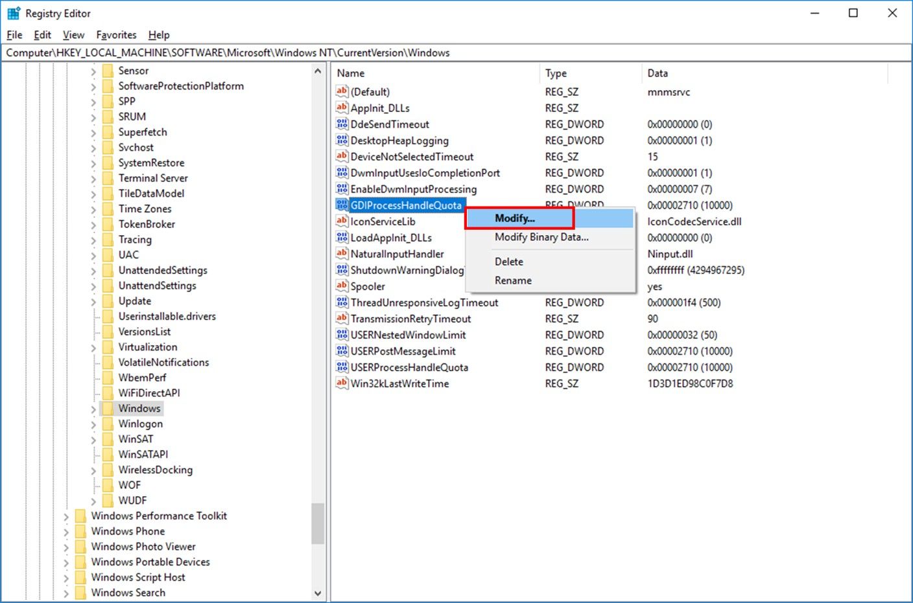Choose Modify Binary Data... from context menu

pyautogui.click(x=550, y=237)
